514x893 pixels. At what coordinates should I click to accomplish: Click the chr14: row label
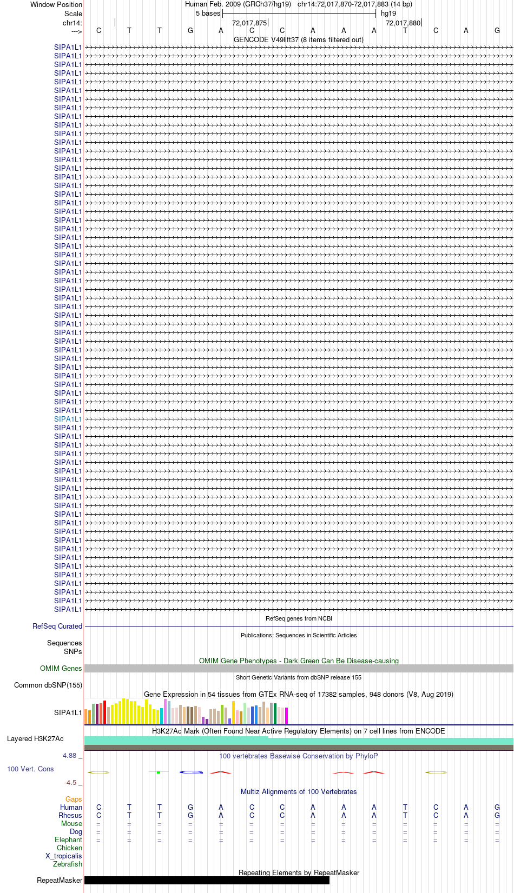73,23
